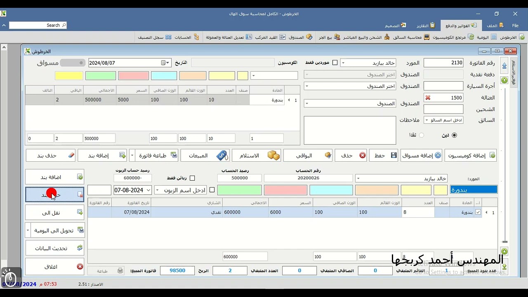Switch to التصميم tab
Screen dimensions: 528x297
(x=396, y=26)
